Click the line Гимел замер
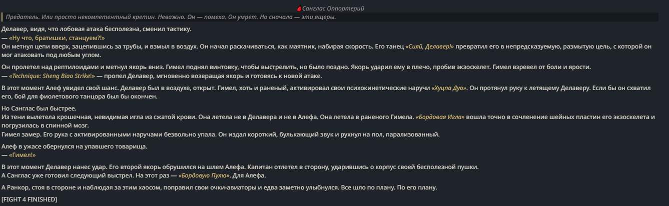The width and height of the screenshot is (669, 206). (x=221, y=134)
